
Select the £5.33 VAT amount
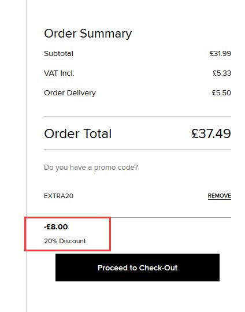click(x=222, y=73)
